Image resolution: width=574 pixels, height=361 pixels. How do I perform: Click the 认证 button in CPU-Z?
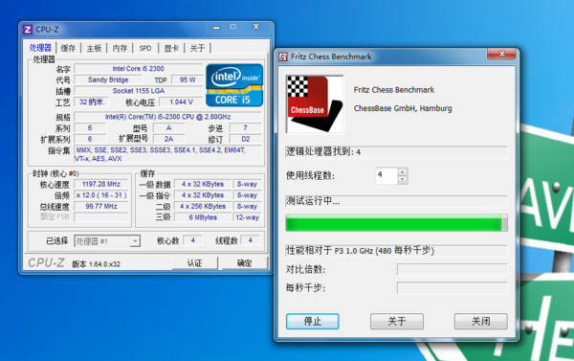pyautogui.click(x=195, y=262)
